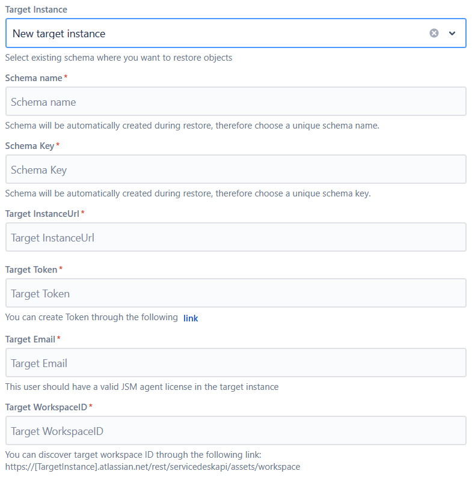This screenshot has height=480, width=472.
Task: Click the Schema Key required label
Action: (32, 146)
